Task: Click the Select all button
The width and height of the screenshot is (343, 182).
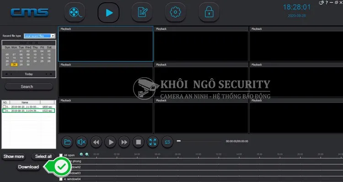Action: [x=43, y=157]
